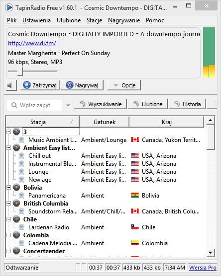Start recording with 'Nagrywaj' button
The height and width of the screenshot is (276, 221).
click(x=82, y=85)
